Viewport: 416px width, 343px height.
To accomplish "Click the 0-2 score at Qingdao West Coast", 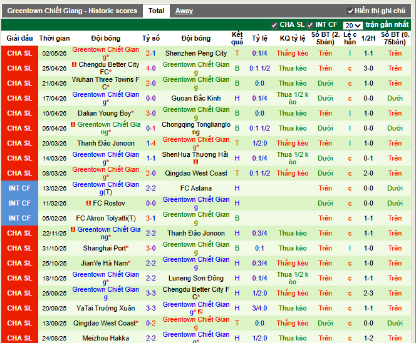I will (151, 323).
